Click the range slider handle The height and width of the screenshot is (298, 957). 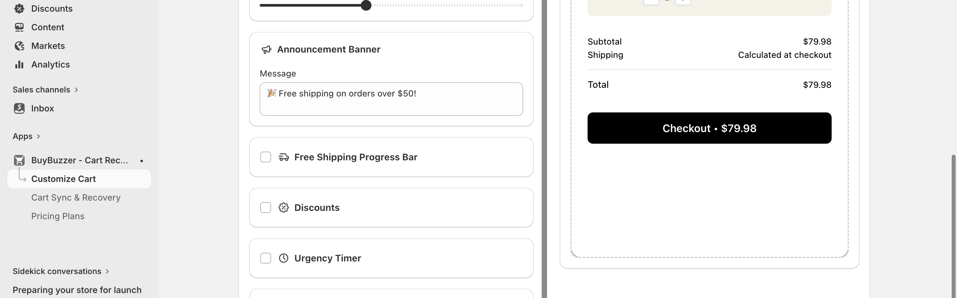point(366,5)
